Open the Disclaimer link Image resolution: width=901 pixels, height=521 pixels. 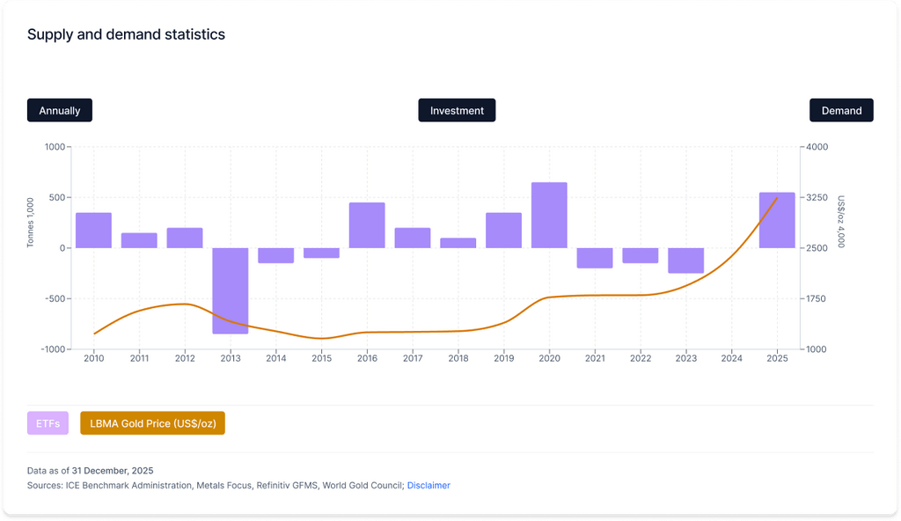429,485
